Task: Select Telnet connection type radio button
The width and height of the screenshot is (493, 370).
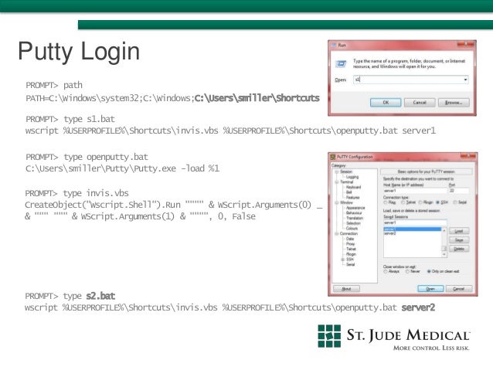Action: 403,202
